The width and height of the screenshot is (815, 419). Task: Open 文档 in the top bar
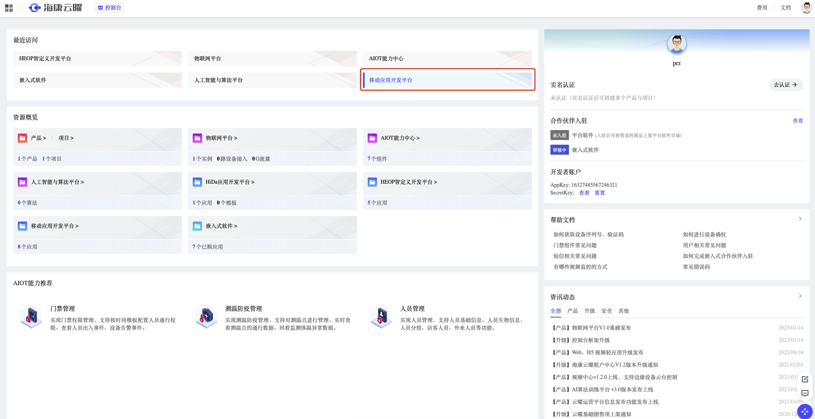(x=786, y=8)
